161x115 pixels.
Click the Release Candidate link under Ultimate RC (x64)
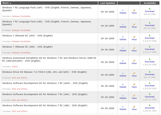(21, 42)
